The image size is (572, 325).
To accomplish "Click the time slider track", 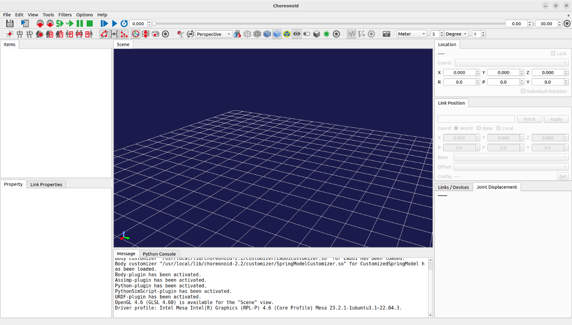I will tap(327, 24).
